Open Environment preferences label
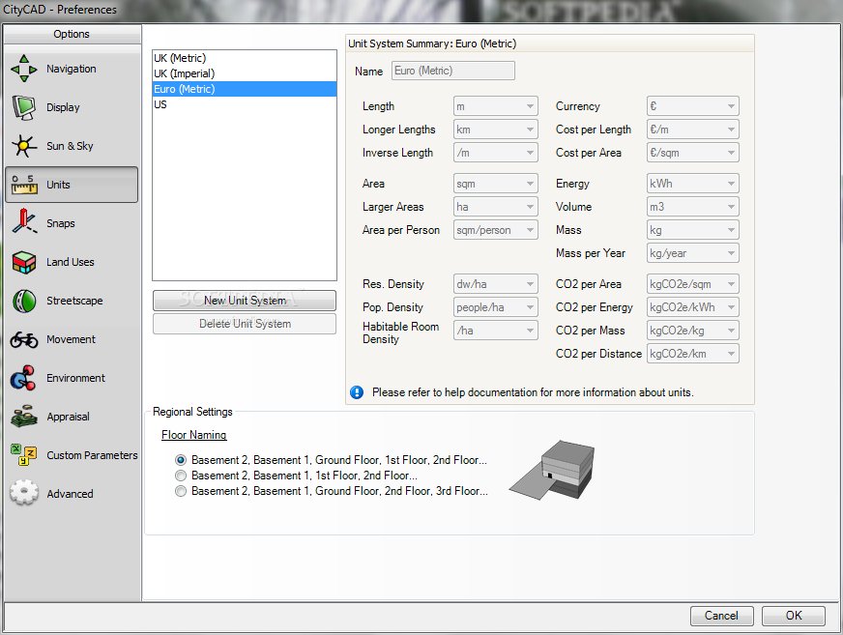 [x=75, y=378]
